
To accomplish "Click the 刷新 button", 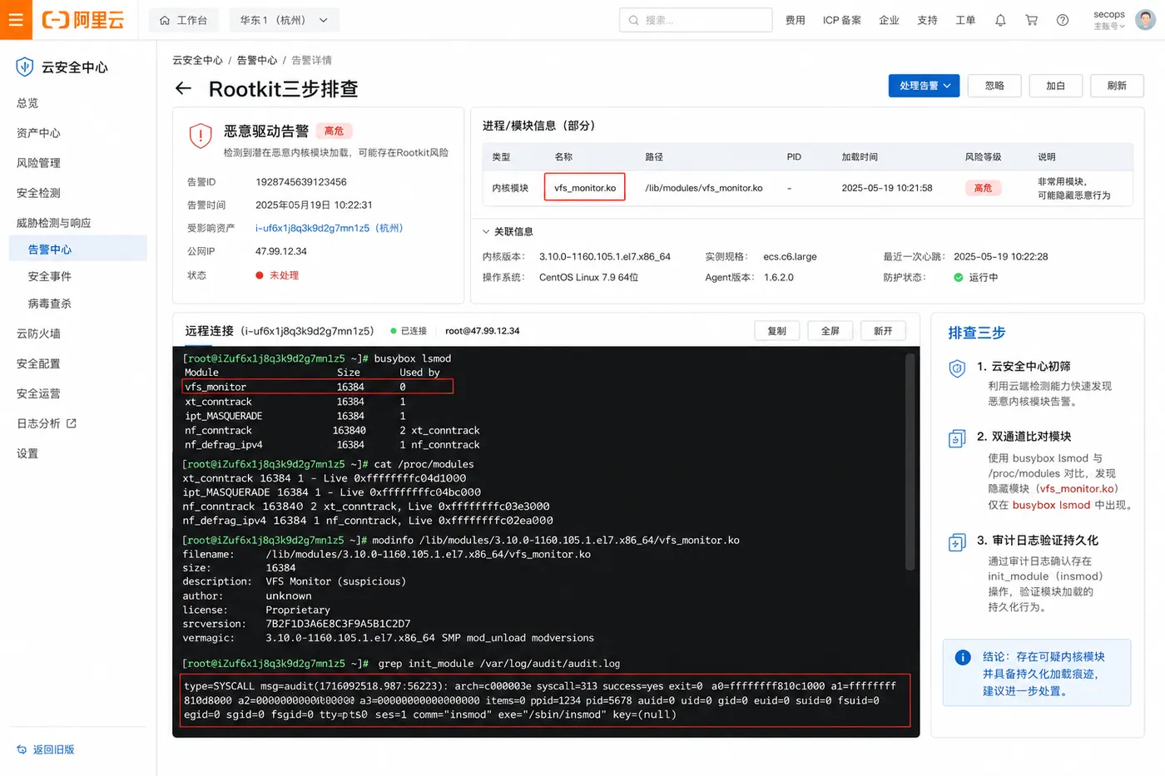I will coord(1117,86).
